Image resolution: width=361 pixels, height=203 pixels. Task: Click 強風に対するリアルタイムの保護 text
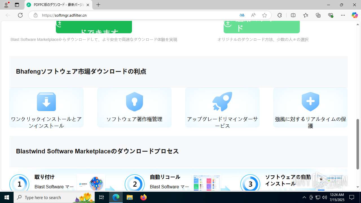(x=310, y=122)
